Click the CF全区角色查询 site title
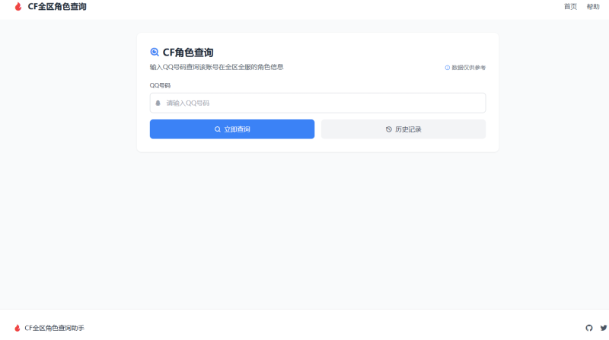The image size is (609, 340). pyautogui.click(x=57, y=7)
